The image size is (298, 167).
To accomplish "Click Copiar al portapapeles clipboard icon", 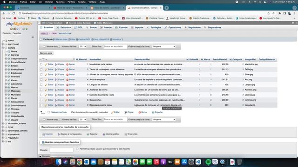I will pos(59,134).
